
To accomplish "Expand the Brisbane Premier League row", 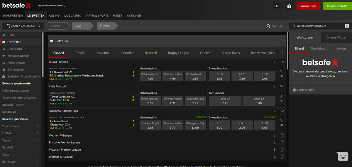I will coord(282,142).
